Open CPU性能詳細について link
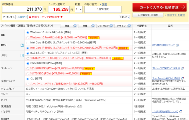 pyautogui.click(x=163, y=45)
